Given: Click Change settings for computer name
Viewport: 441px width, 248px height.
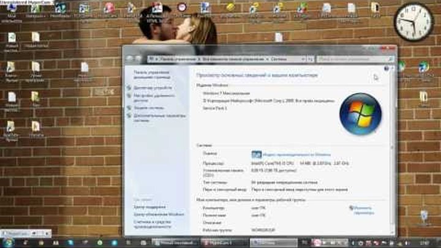Looking at the screenshot, I should [363, 210].
